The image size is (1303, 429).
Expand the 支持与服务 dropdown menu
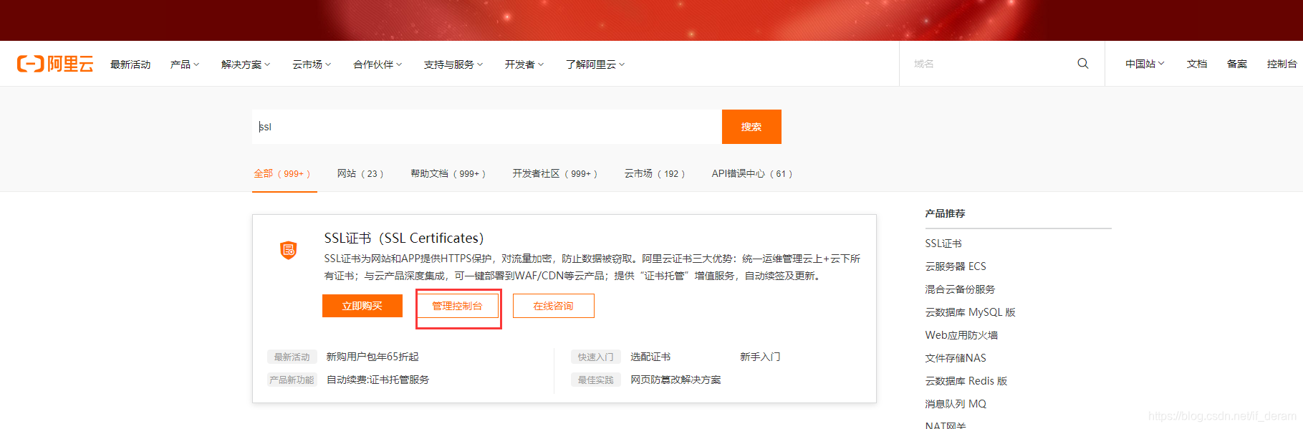[453, 64]
